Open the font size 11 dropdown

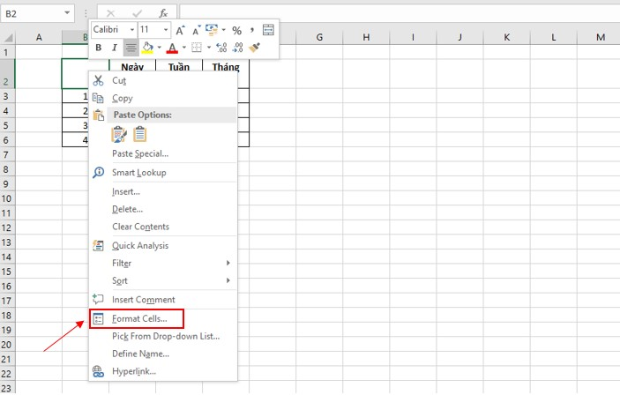pos(166,30)
